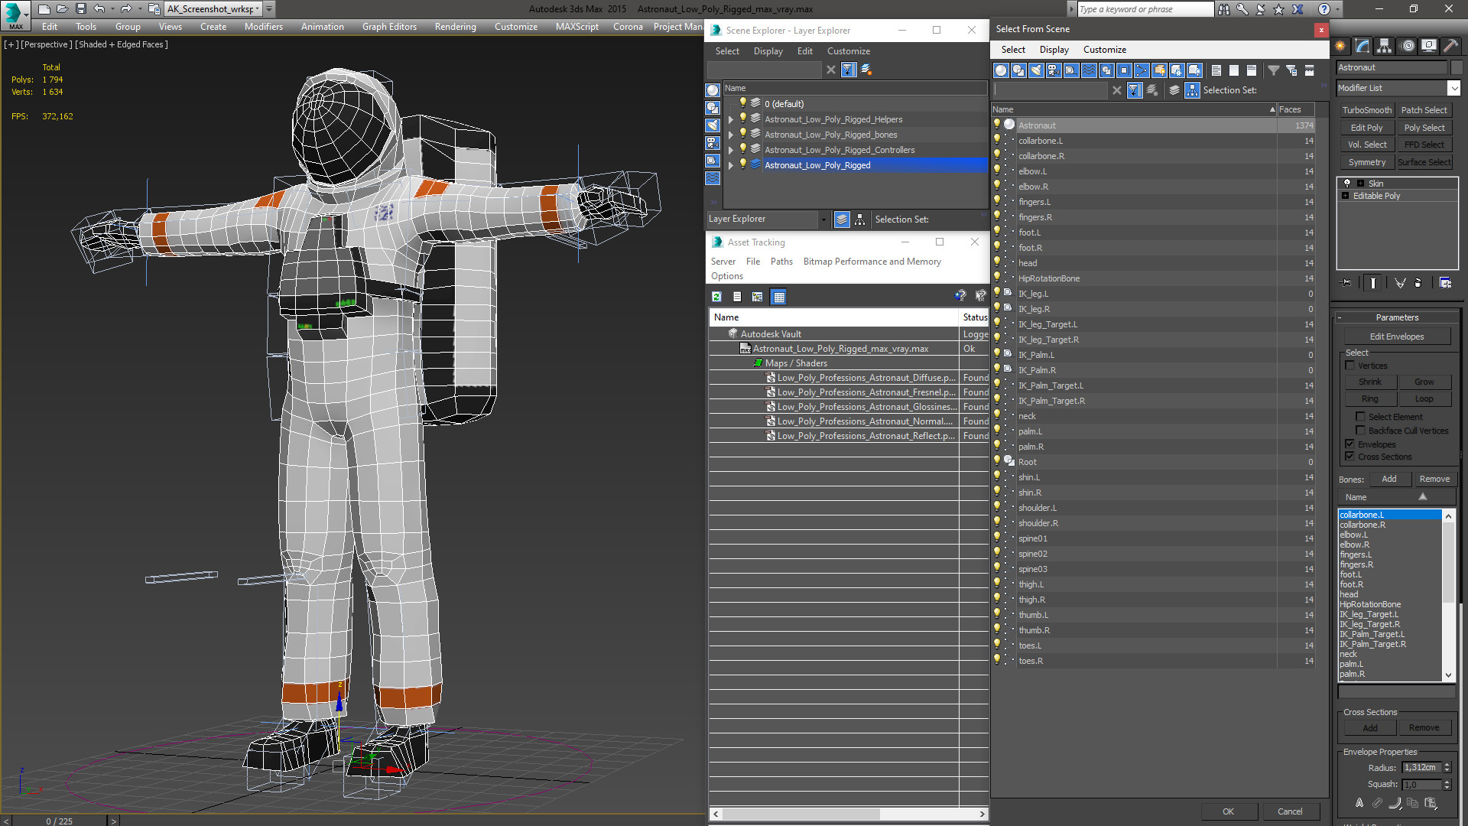Open Configure Modifier Sets icon

1445,283
